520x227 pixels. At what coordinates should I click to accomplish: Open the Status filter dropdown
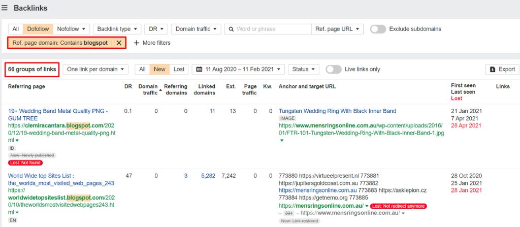tap(303, 69)
